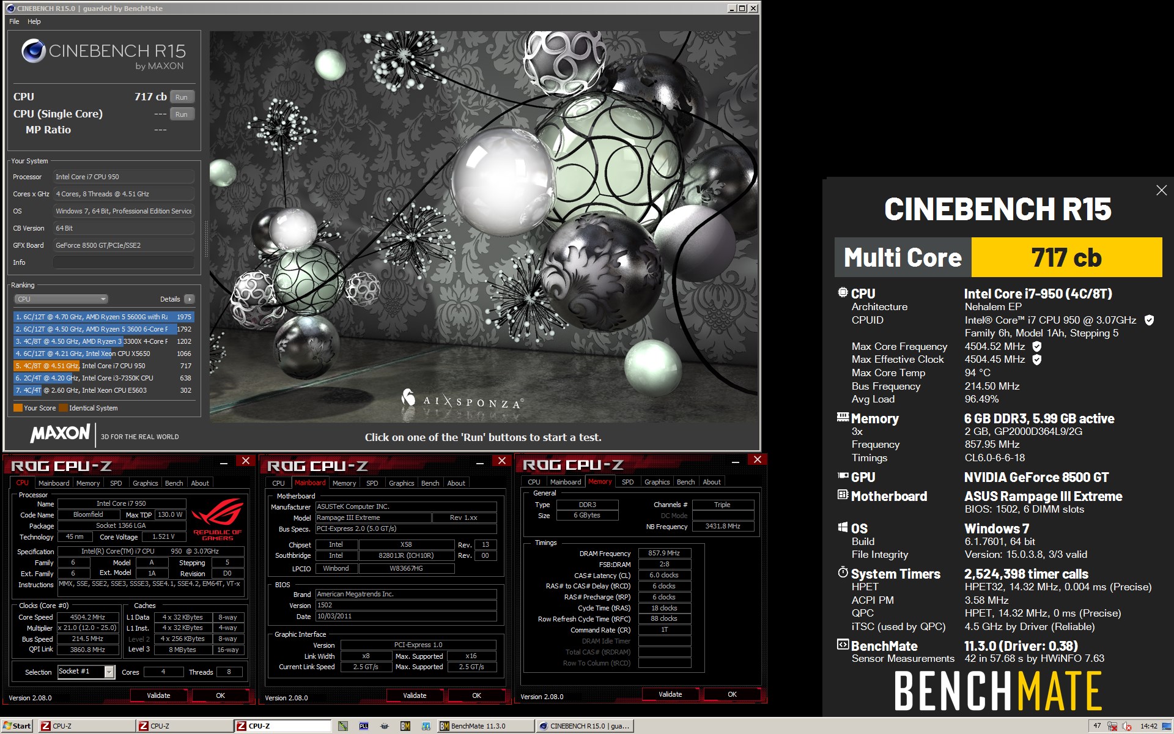This screenshot has height=734, width=1174.
Task: Click the network tray icon with red X
Action: coord(1112,726)
